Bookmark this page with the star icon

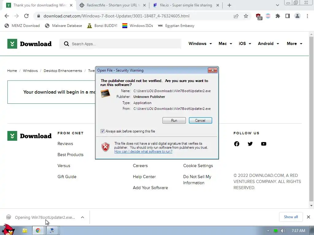click(246, 16)
